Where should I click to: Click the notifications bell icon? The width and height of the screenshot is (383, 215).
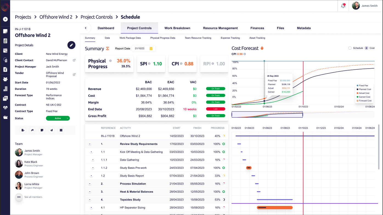pos(343,6)
